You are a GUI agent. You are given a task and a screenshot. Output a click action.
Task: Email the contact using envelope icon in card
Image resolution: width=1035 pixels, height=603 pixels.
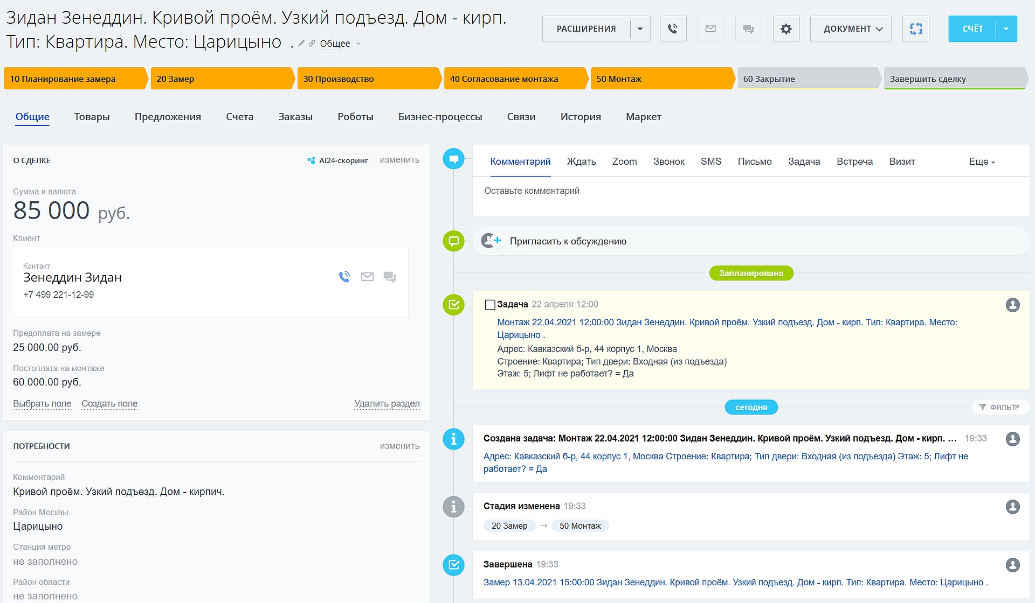367,277
